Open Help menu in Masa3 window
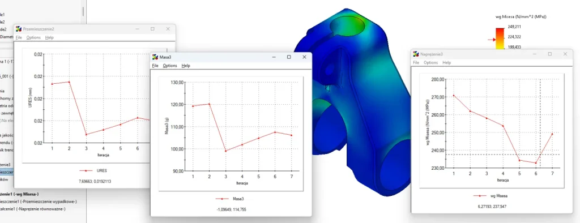This screenshot has height=223, width=580. (186, 66)
